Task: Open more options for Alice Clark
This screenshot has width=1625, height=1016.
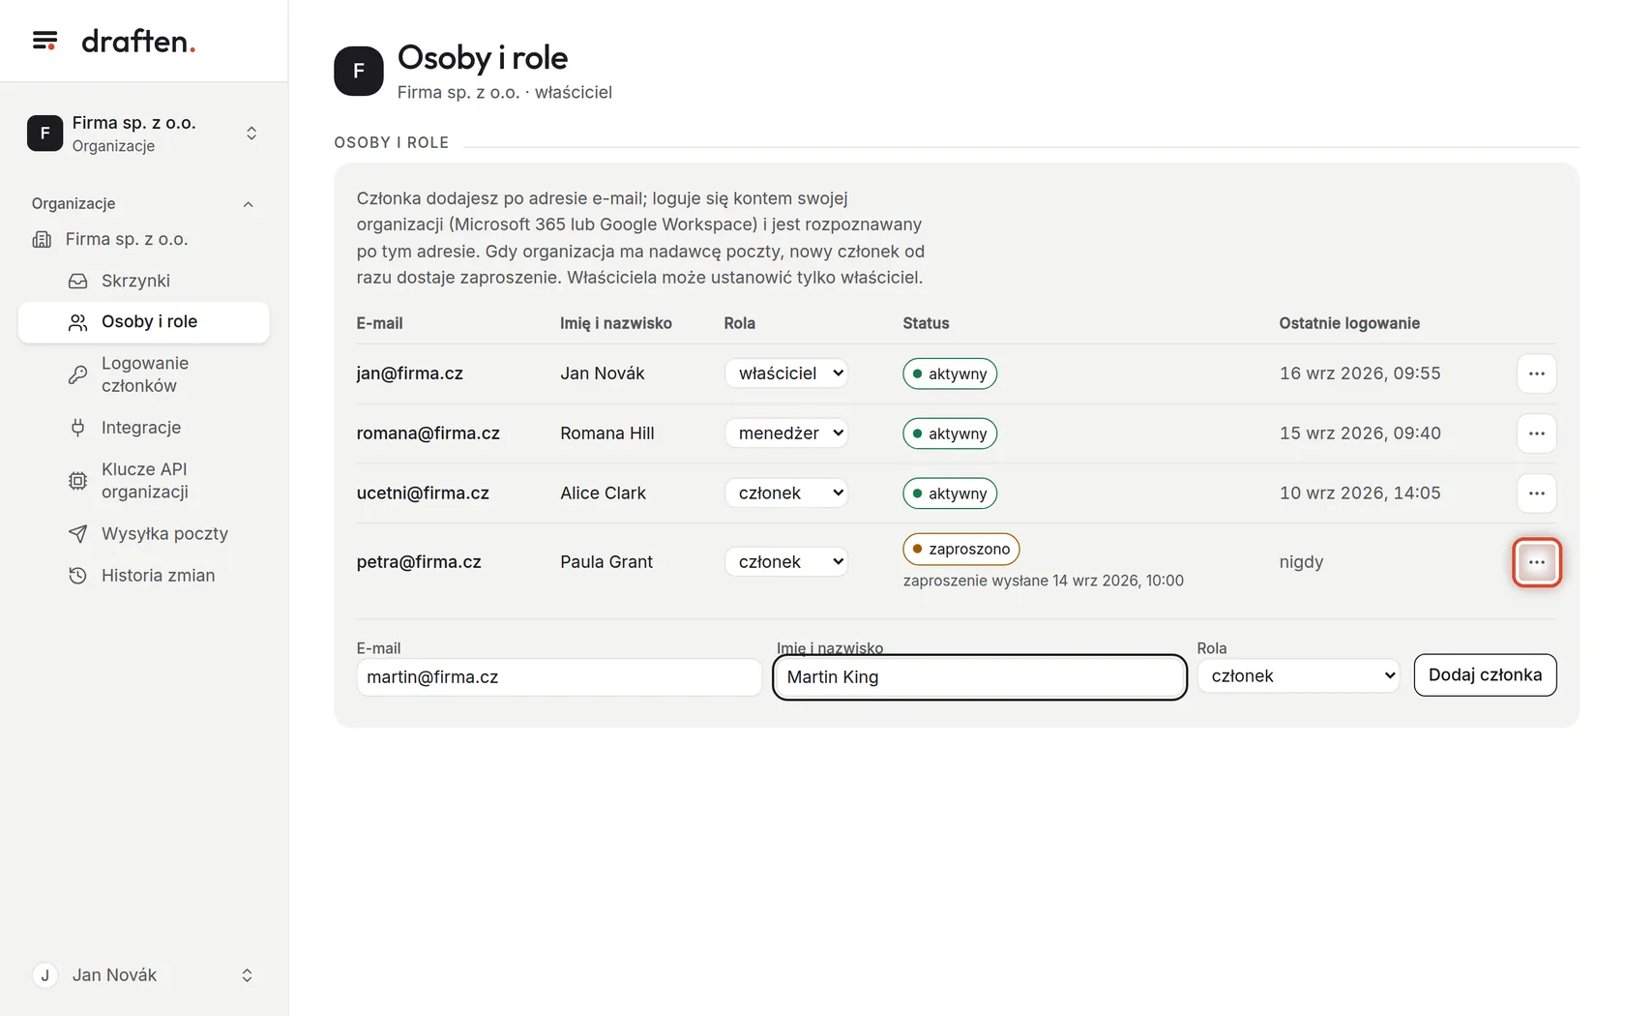Action: pos(1536,493)
